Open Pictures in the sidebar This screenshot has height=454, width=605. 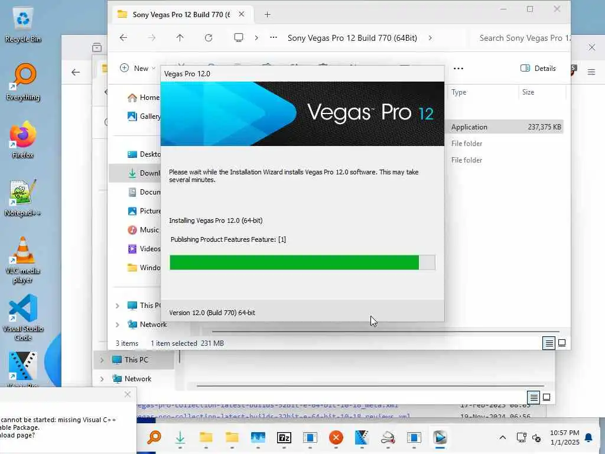(144, 211)
